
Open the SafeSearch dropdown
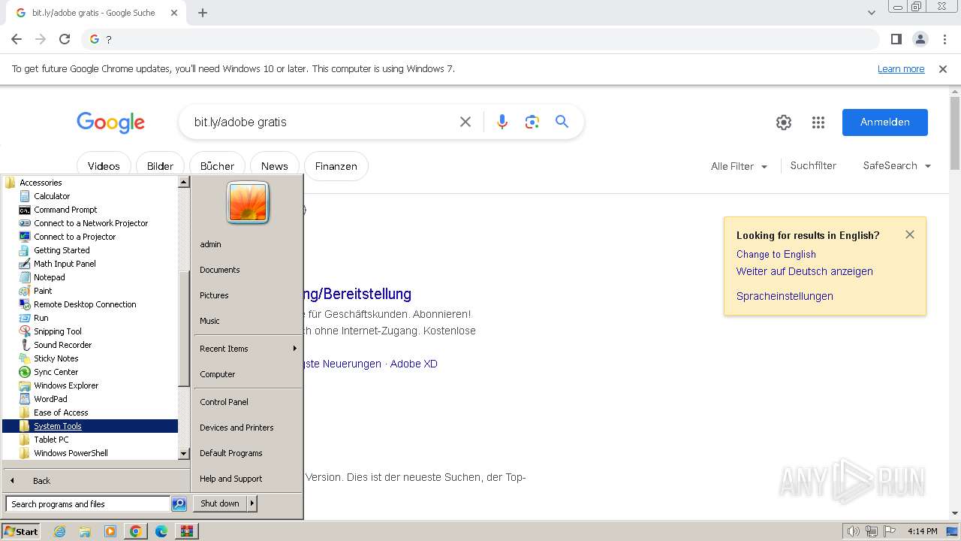(x=896, y=165)
